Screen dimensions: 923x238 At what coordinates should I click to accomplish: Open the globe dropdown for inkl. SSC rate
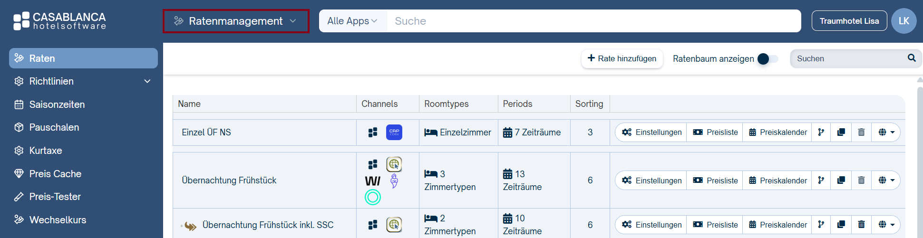(x=886, y=225)
